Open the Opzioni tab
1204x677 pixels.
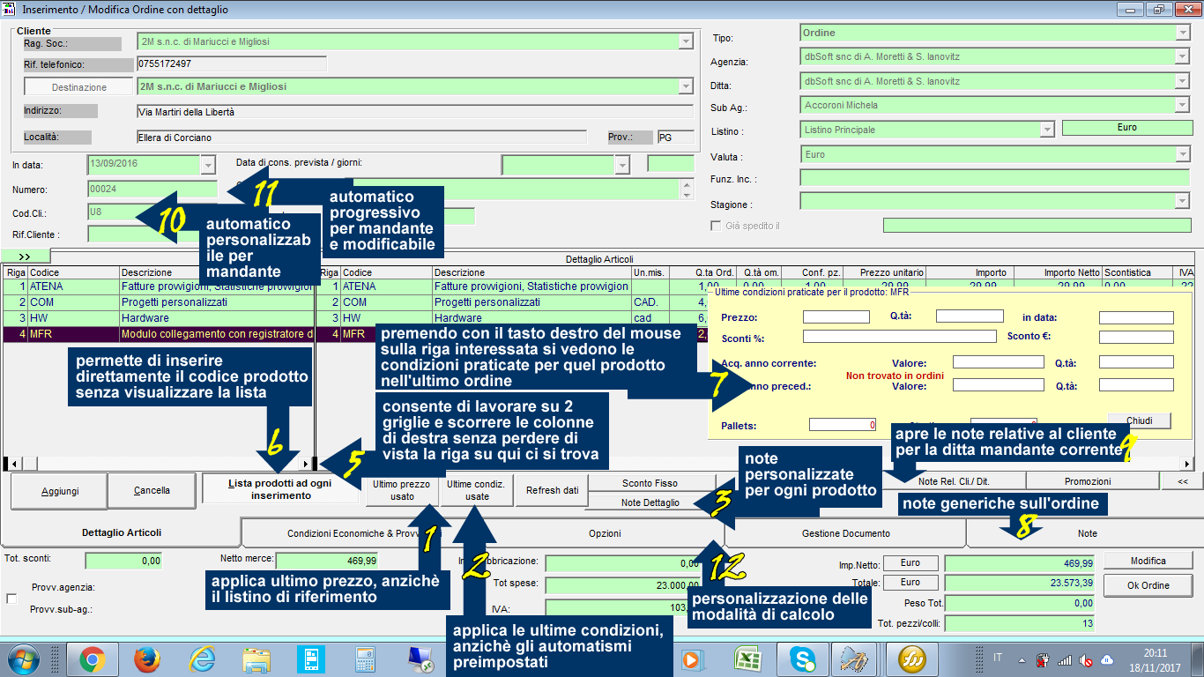605,533
